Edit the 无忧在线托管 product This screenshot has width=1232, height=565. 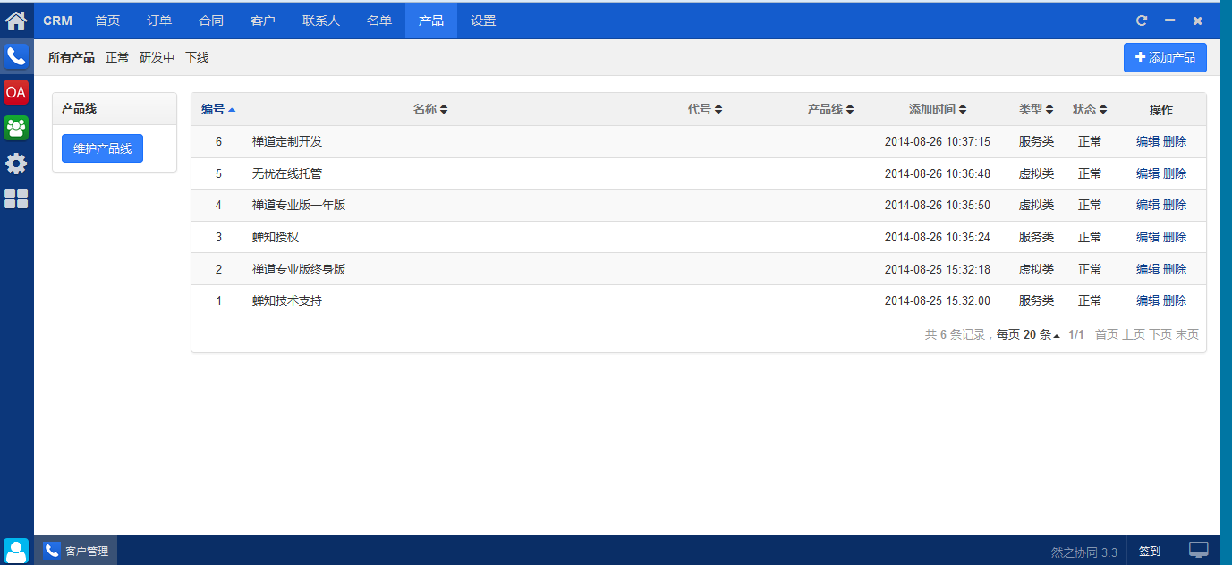click(x=1148, y=173)
